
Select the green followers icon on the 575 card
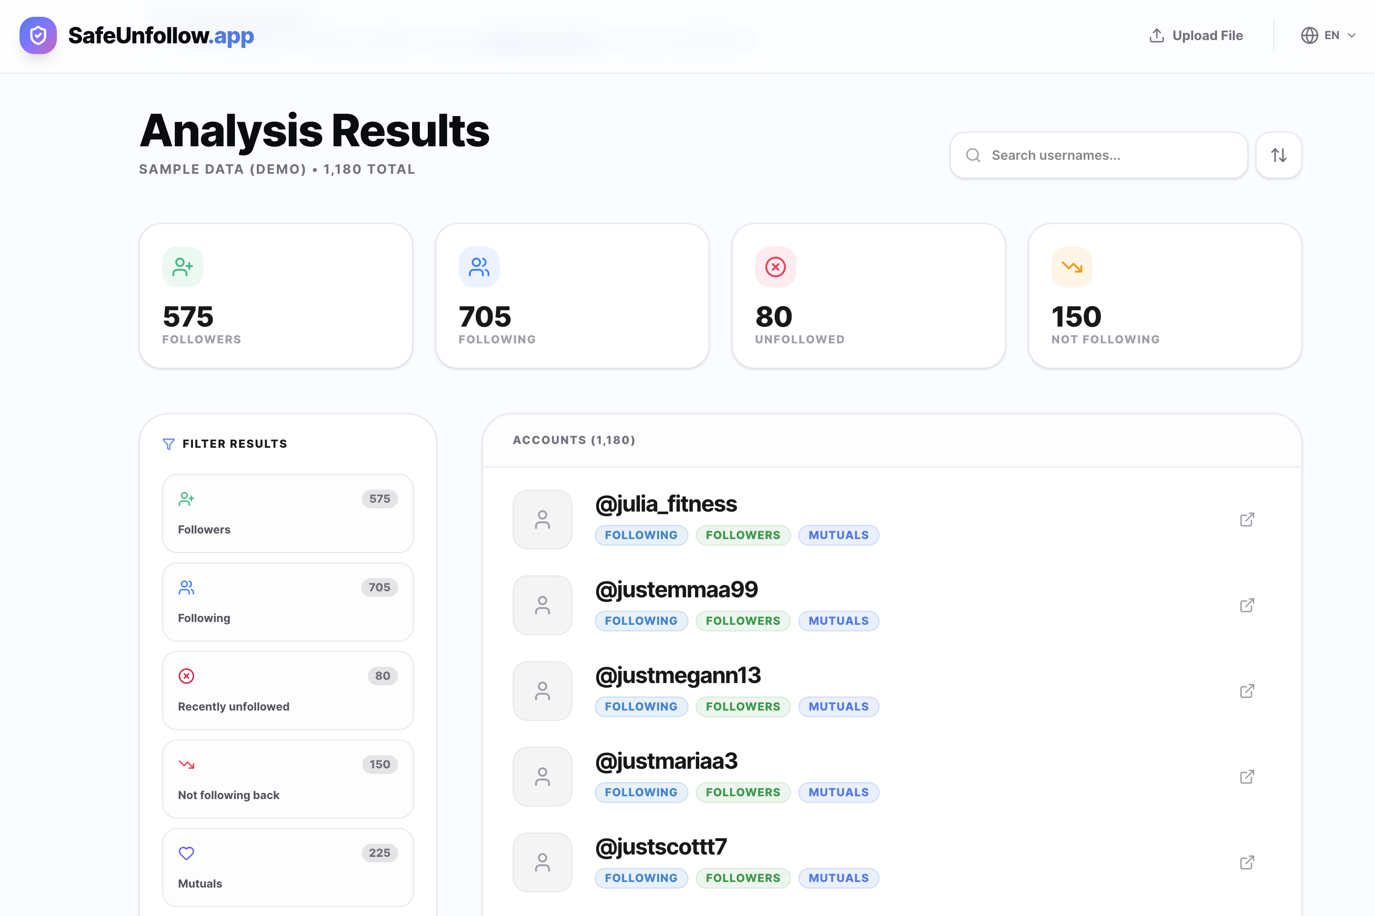[182, 267]
